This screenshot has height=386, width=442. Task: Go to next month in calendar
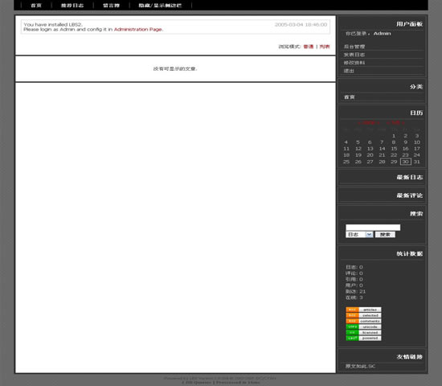(403, 123)
